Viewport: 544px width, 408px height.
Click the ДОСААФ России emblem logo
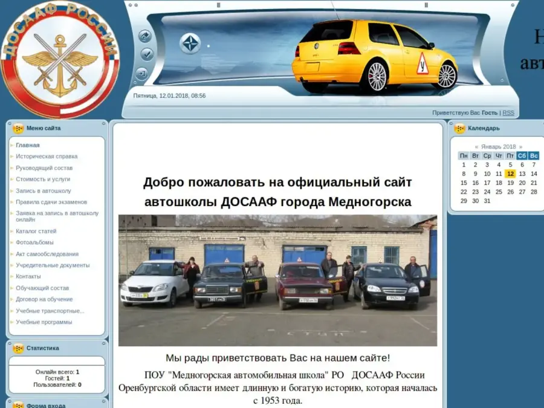(60, 59)
